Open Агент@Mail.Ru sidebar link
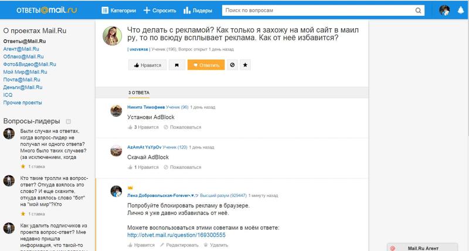Viewport: 469px width, 251px height. coord(21,49)
